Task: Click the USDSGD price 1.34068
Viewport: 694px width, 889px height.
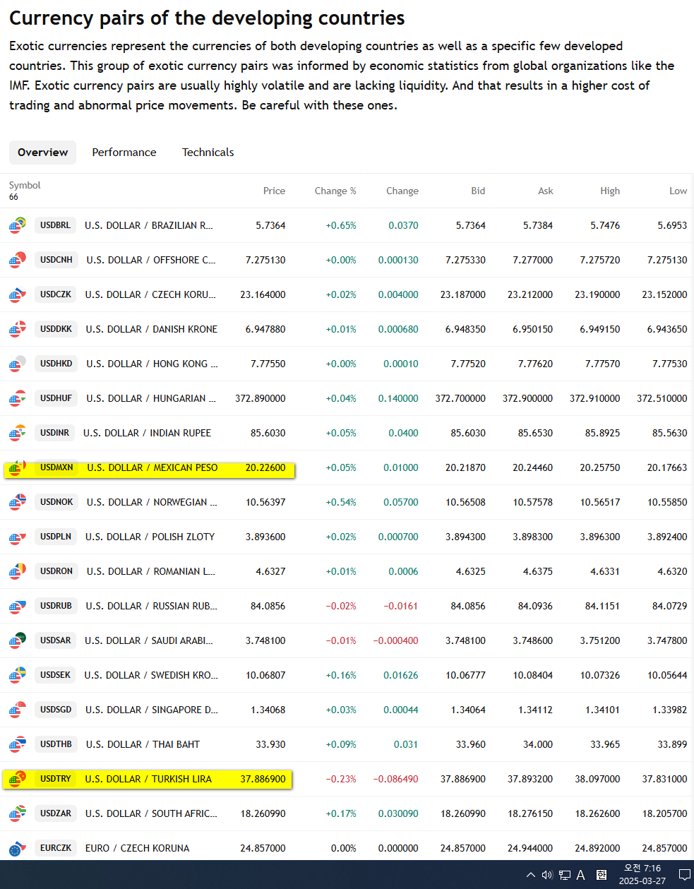Action: pyautogui.click(x=268, y=710)
